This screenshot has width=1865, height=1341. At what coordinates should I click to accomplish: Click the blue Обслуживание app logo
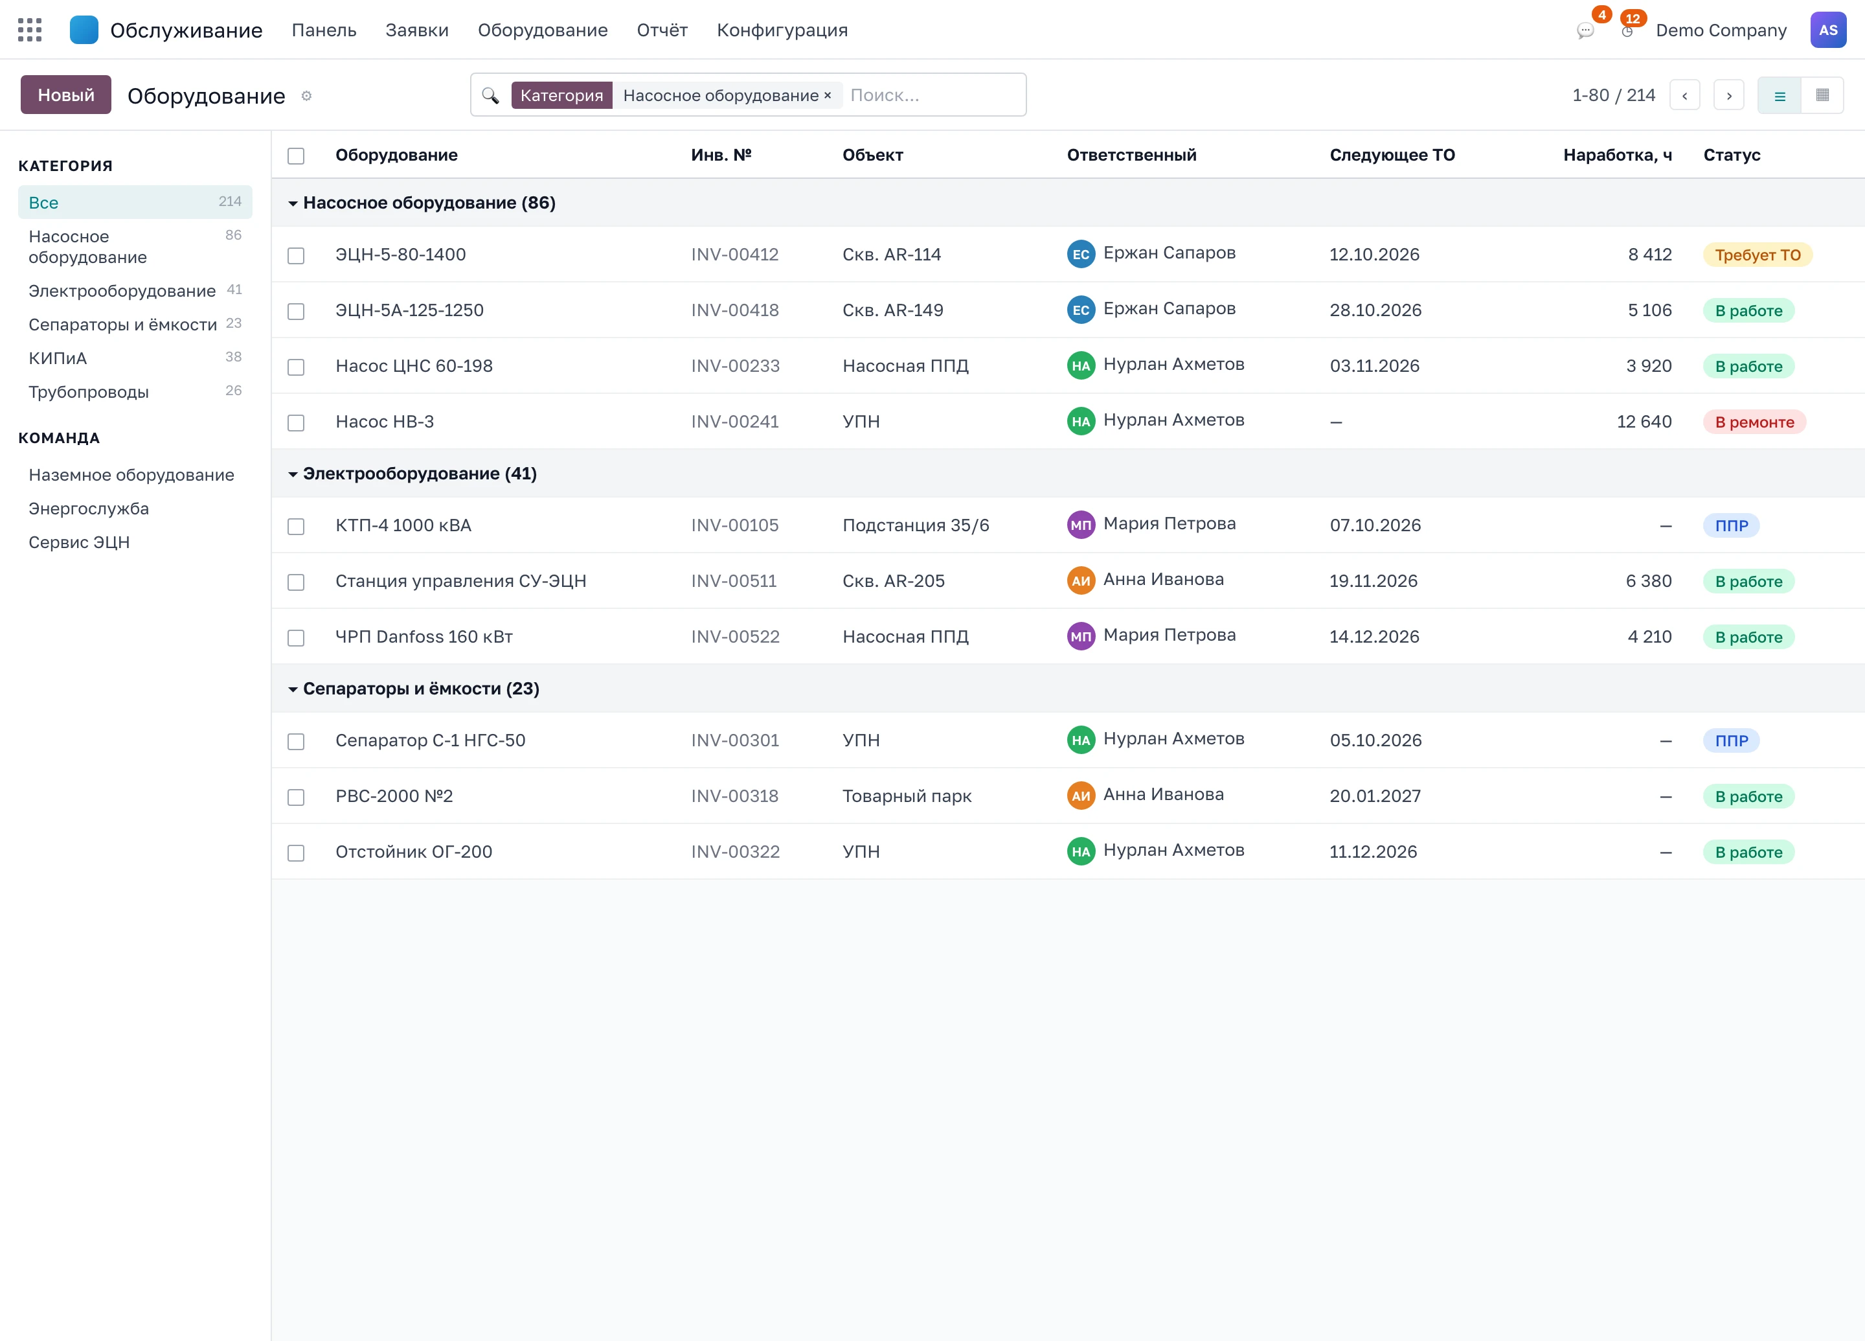click(x=84, y=30)
